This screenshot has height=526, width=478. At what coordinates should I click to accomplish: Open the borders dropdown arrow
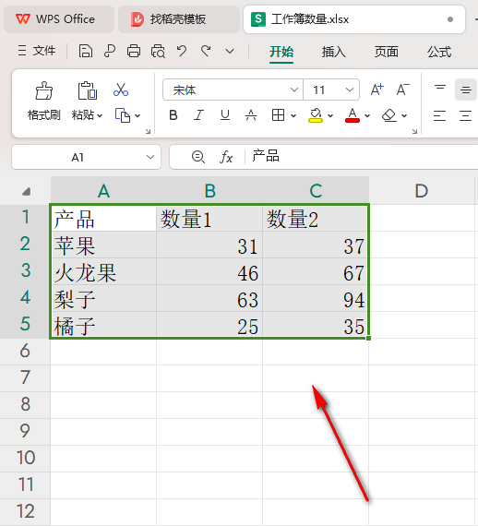(293, 115)
